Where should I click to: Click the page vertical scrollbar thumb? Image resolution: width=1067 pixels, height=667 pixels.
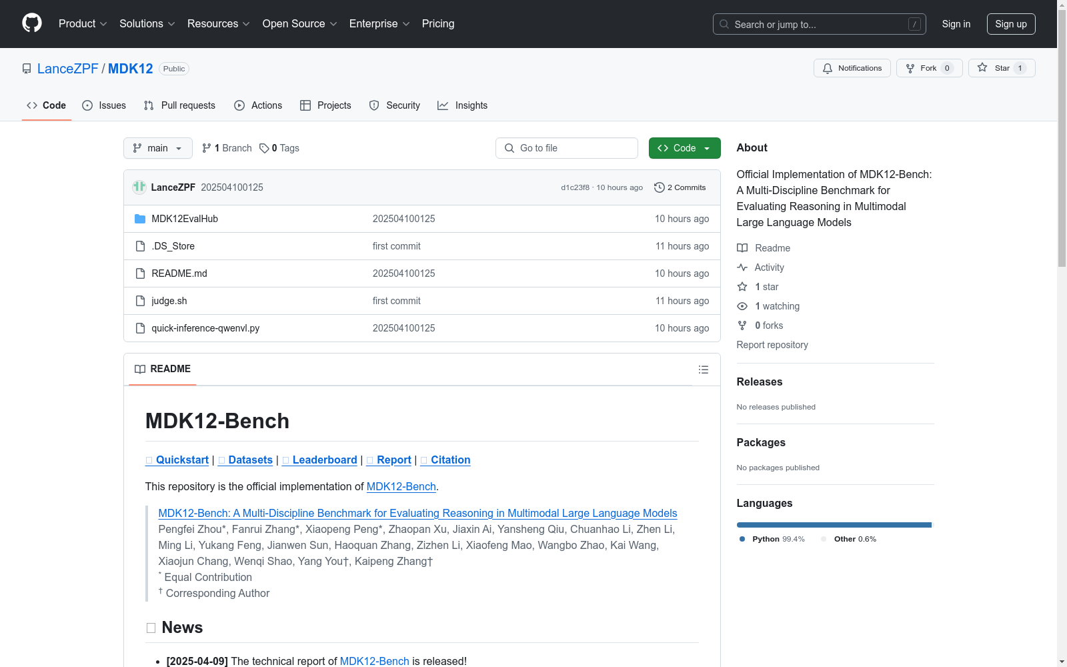click(x=1062, y=138)
